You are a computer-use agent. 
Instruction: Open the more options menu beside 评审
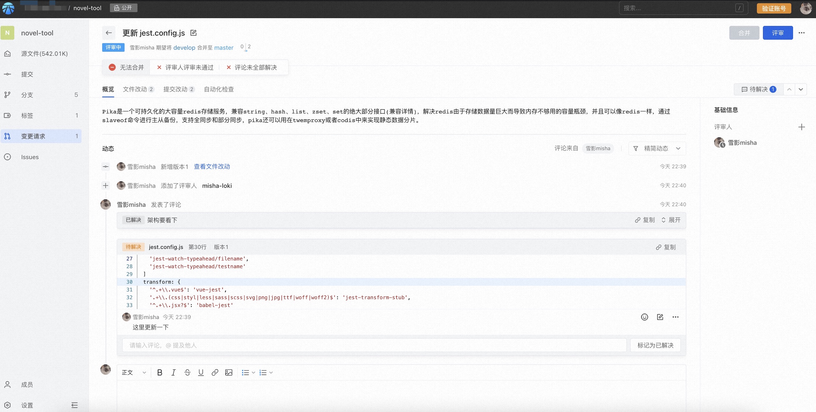click(801, 32)
